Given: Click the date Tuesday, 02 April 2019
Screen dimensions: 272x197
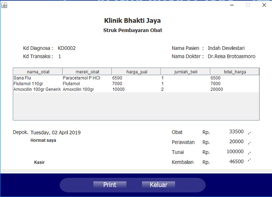Looking at the screenshot, I should coord(55,133).
